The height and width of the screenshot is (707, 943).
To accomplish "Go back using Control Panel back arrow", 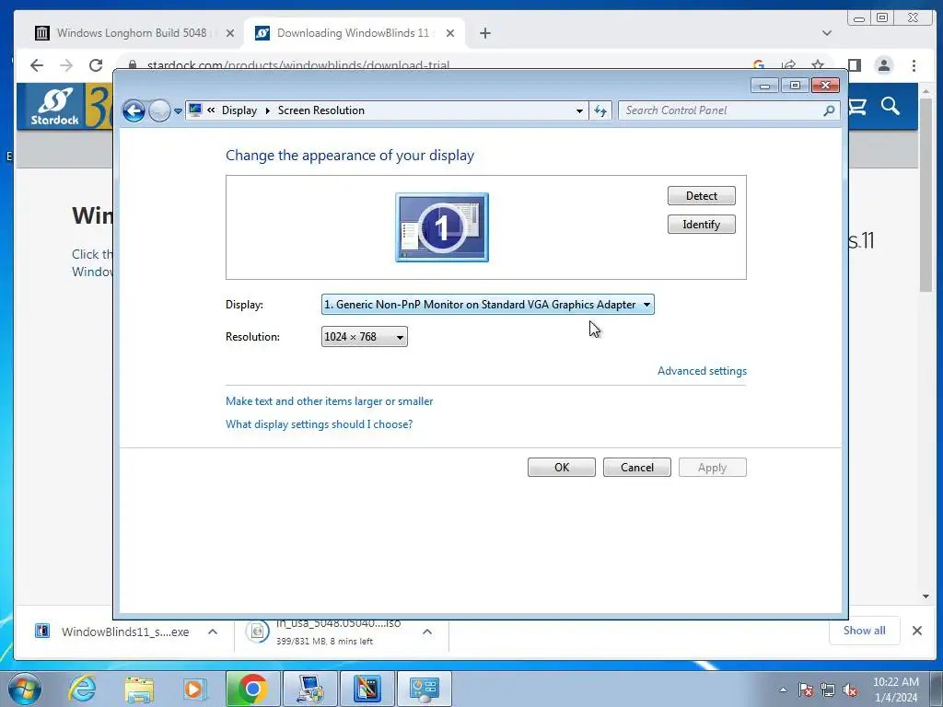I will coord(134,110).
